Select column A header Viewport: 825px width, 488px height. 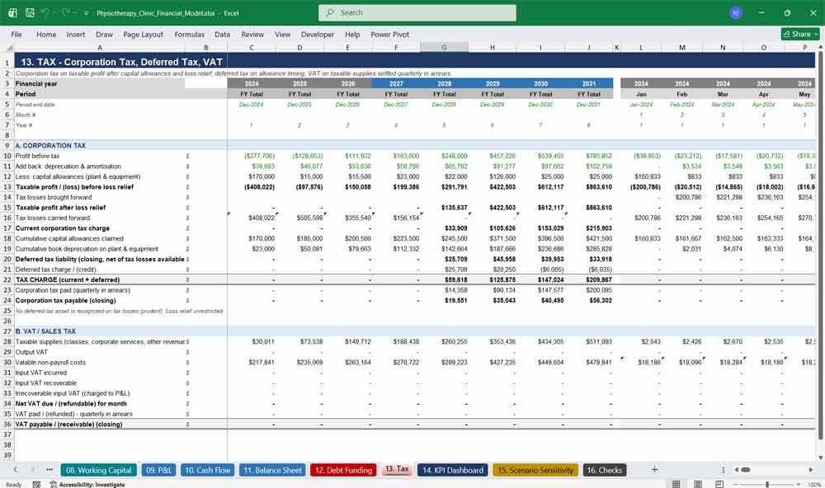(100, 47)
